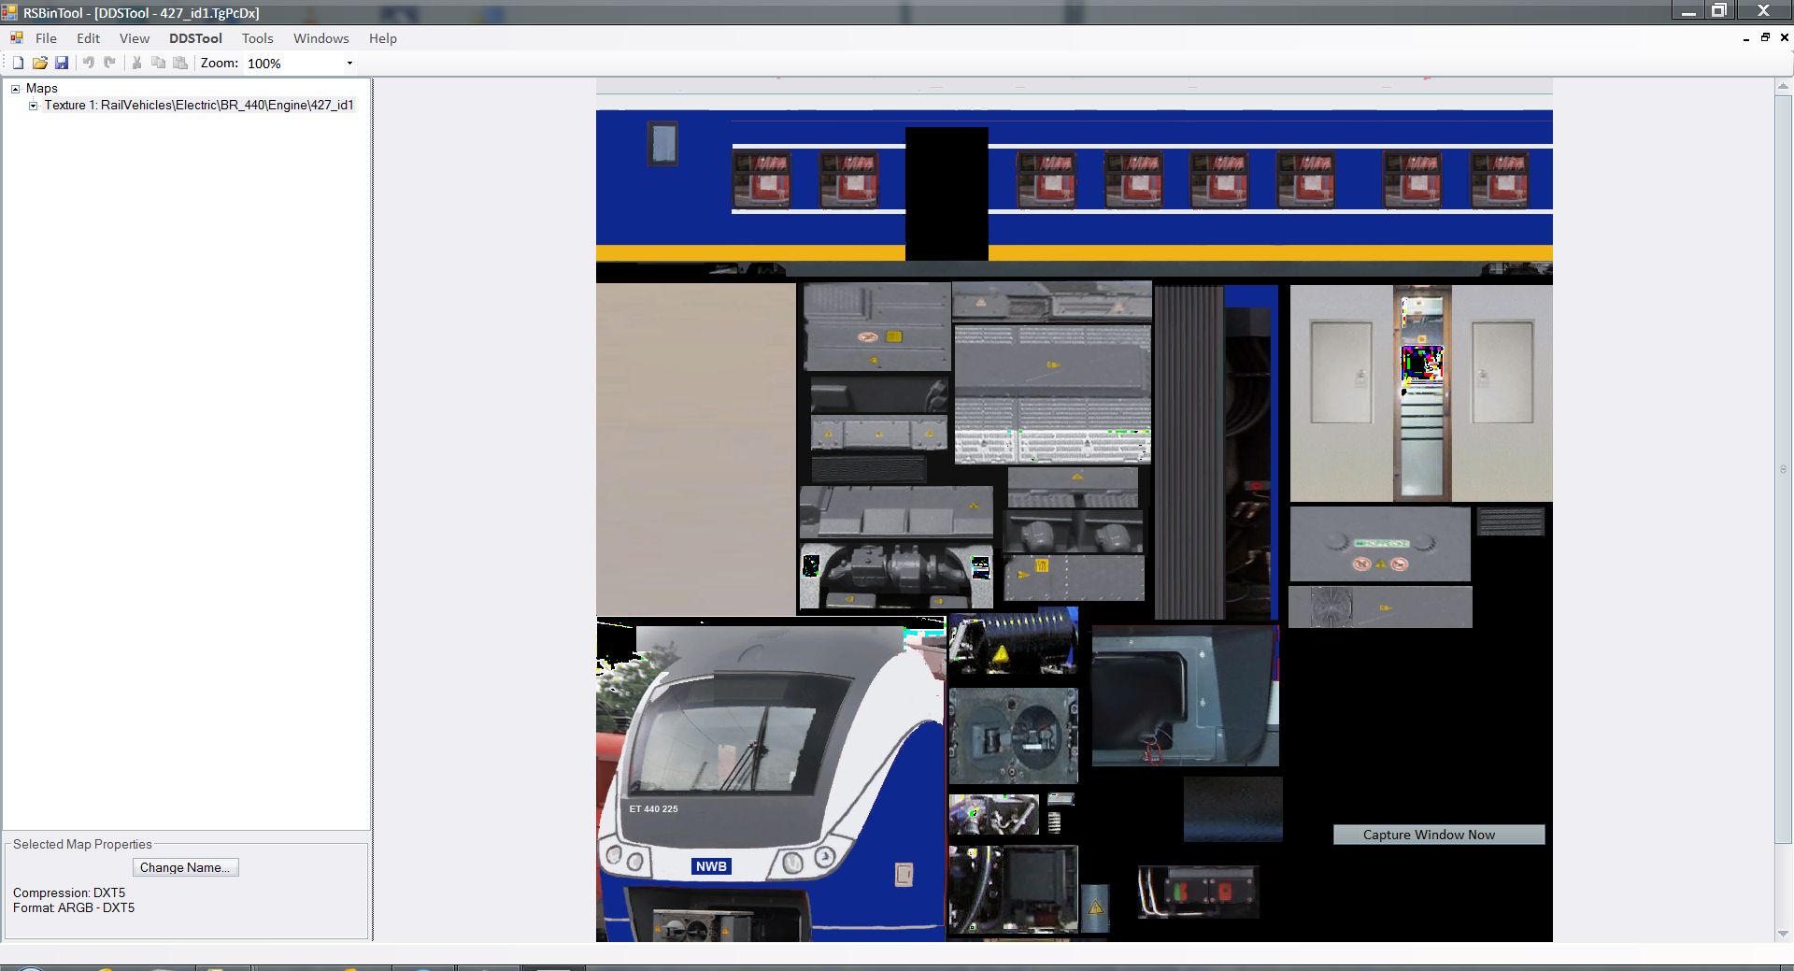1794x971 pixels.
Task: Open the Zoom percentage dropdown
Action: 349,64
